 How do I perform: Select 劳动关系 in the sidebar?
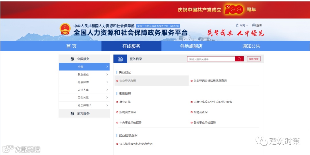point(84,98)
